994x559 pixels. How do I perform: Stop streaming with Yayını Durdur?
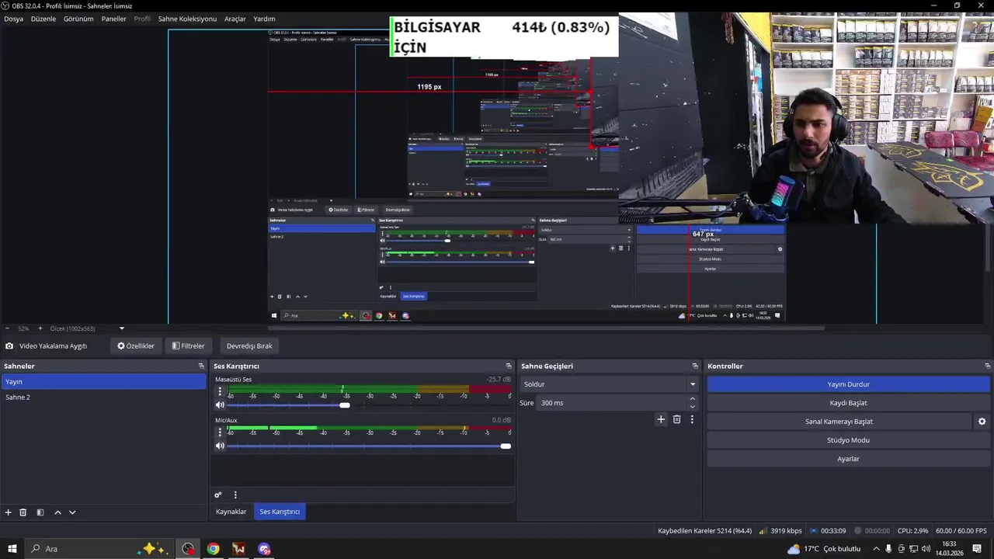[x=848, y=384]
